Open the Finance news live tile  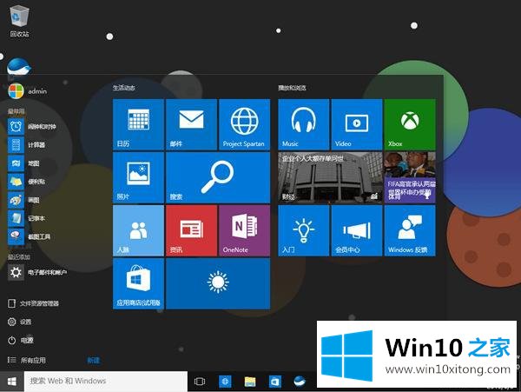point(330,177)
